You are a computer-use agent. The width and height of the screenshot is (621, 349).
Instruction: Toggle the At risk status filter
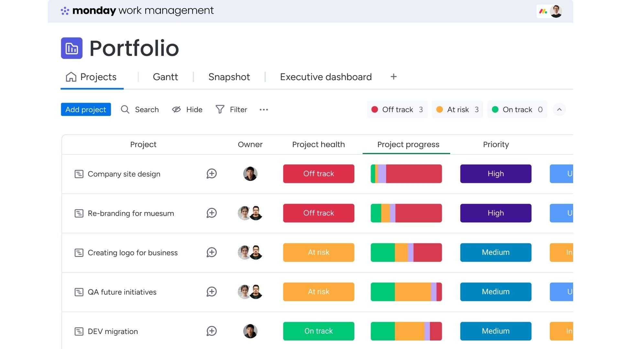pos(457,110)
